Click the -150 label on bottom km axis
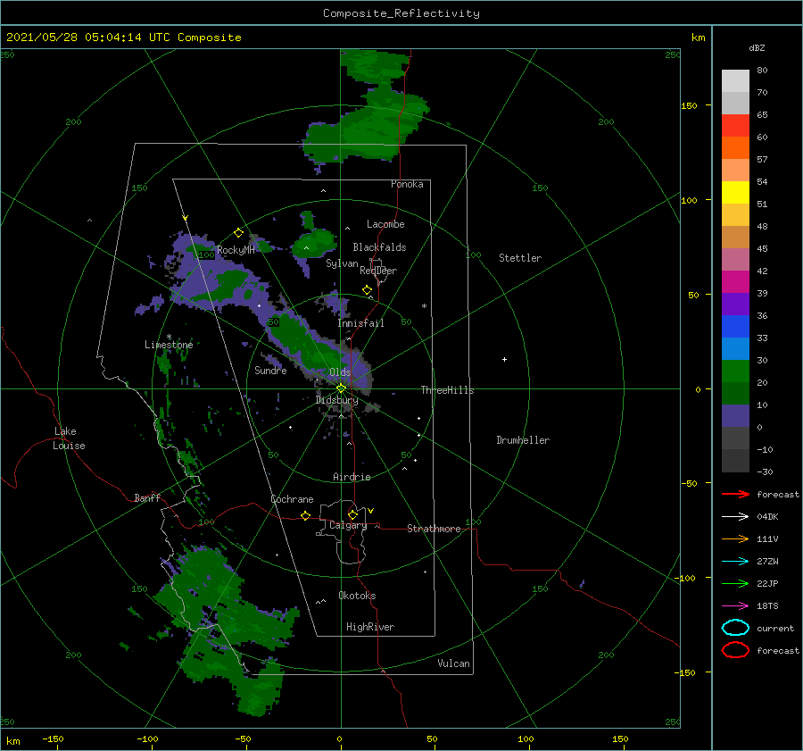Image resolution: width=803 pixels, height=751 pixels. pos(53,738)
